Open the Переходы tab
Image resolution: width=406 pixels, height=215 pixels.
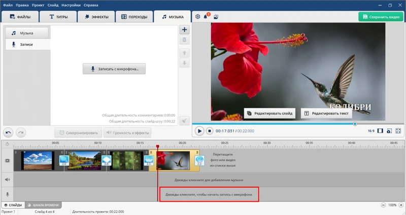[134, 17]
